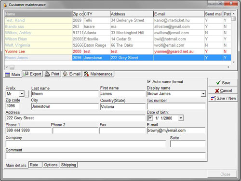Open the Prefix dropdown arrow
Viewport: 241px width, 181px height.
click(x=22, y=94)
